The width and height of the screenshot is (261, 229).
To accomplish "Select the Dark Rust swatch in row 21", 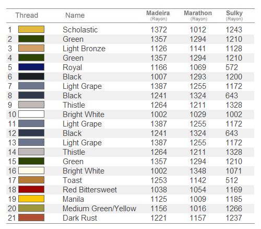I will click(31, 217).
